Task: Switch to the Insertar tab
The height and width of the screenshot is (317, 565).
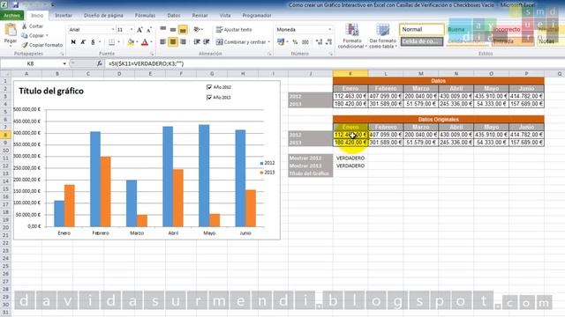Action: tap(64, 16)
